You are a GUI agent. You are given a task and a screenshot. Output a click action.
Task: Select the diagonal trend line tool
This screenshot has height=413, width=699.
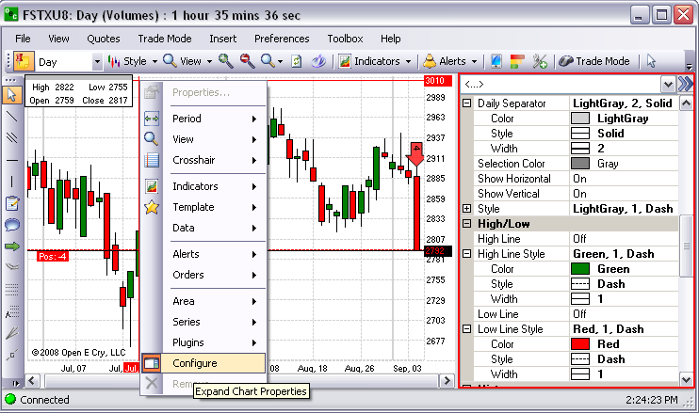[x=12, y=116]
